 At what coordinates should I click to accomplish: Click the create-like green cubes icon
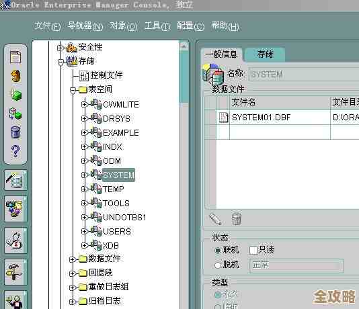pos(15,114)
